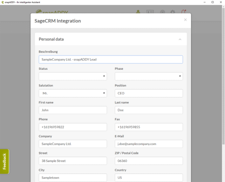Open the Salutation dropdown showing Mr.

[x=73, y=93]
